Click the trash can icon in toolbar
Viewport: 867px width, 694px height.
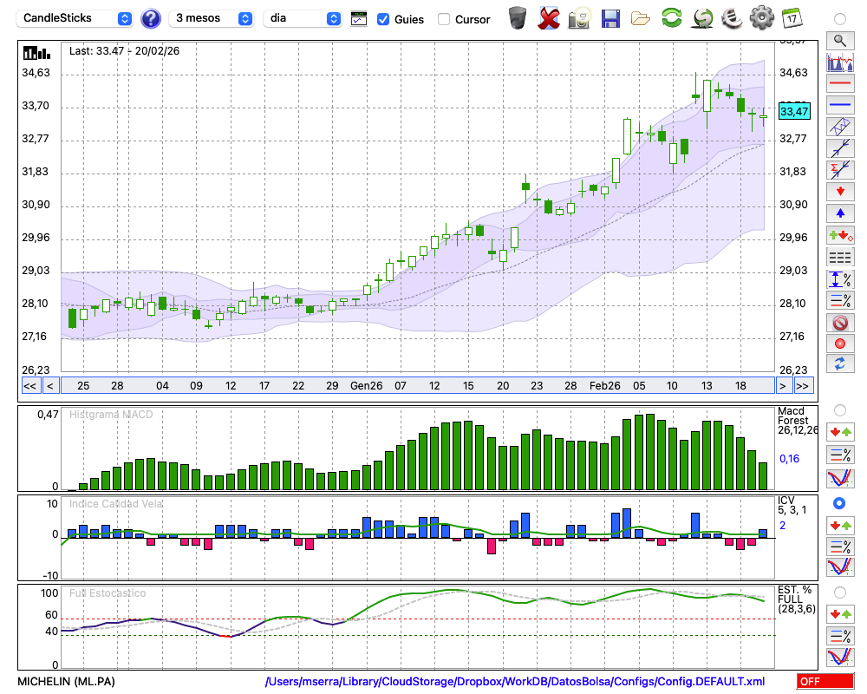coord(518,18)
